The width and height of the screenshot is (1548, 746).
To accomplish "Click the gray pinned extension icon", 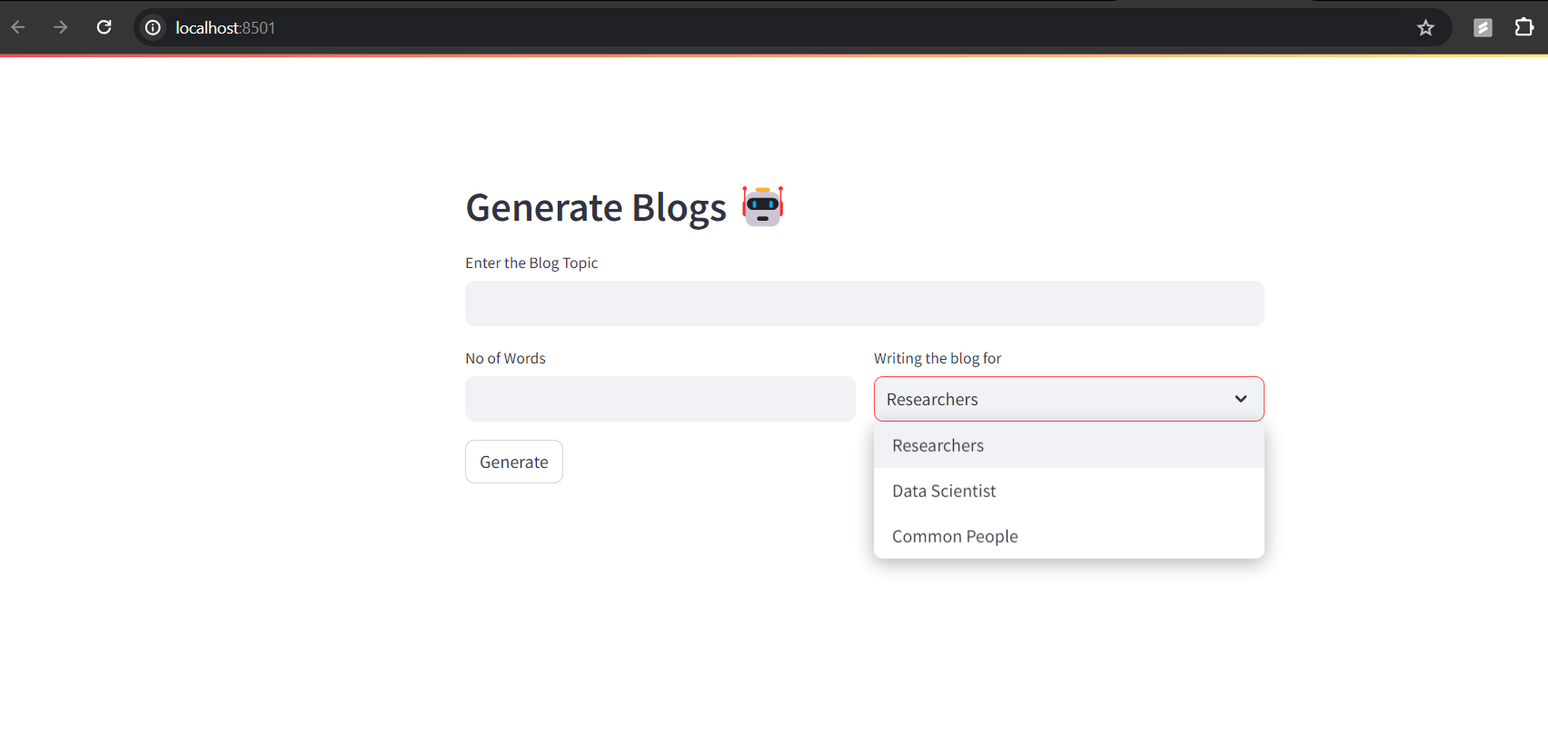I will (1483, 28).
